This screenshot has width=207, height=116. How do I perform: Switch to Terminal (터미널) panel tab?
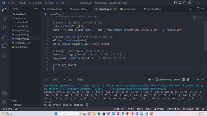pyautogui.click(x=80, y=80)
